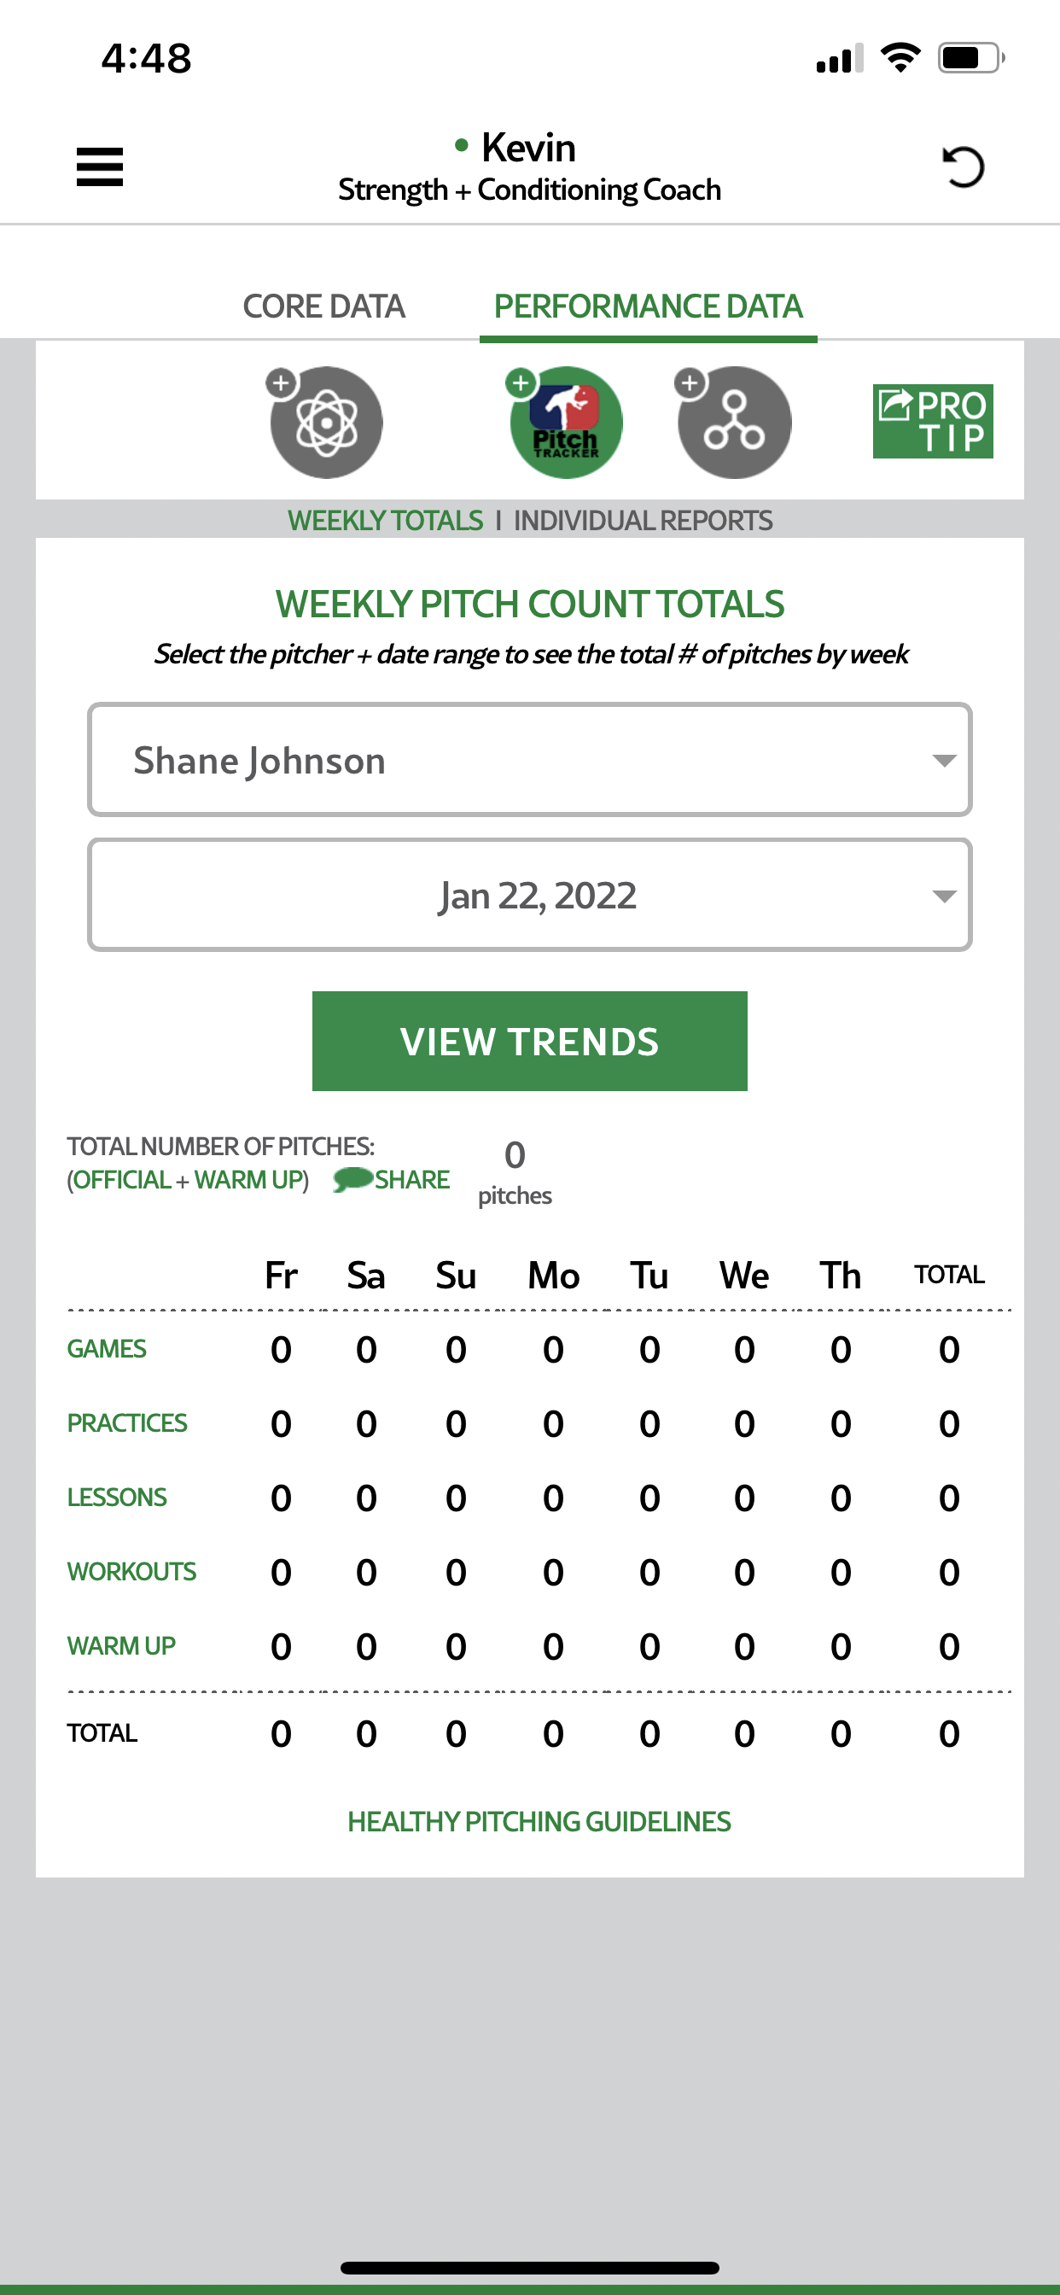Tap the Workouts row label
1060x2295 pixels.
point(131,1572)
